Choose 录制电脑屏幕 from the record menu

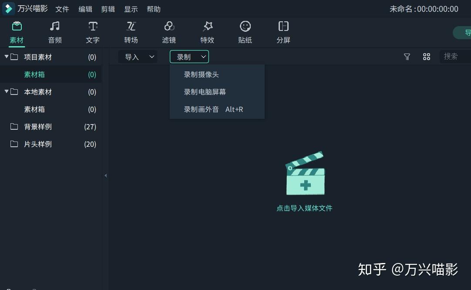coord(217,91)
